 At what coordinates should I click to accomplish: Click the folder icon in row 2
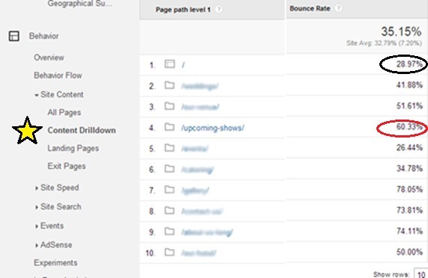[x=170, y=85]
